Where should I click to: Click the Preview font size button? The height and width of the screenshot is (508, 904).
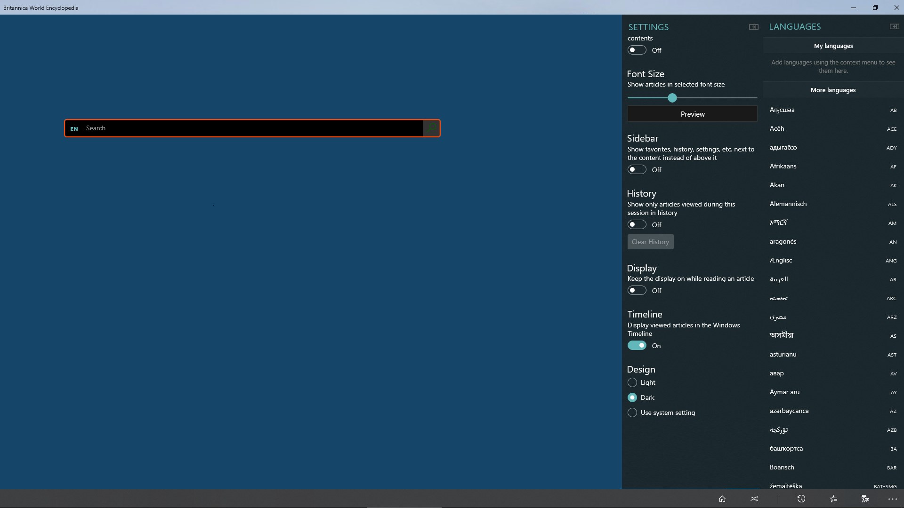692,113
